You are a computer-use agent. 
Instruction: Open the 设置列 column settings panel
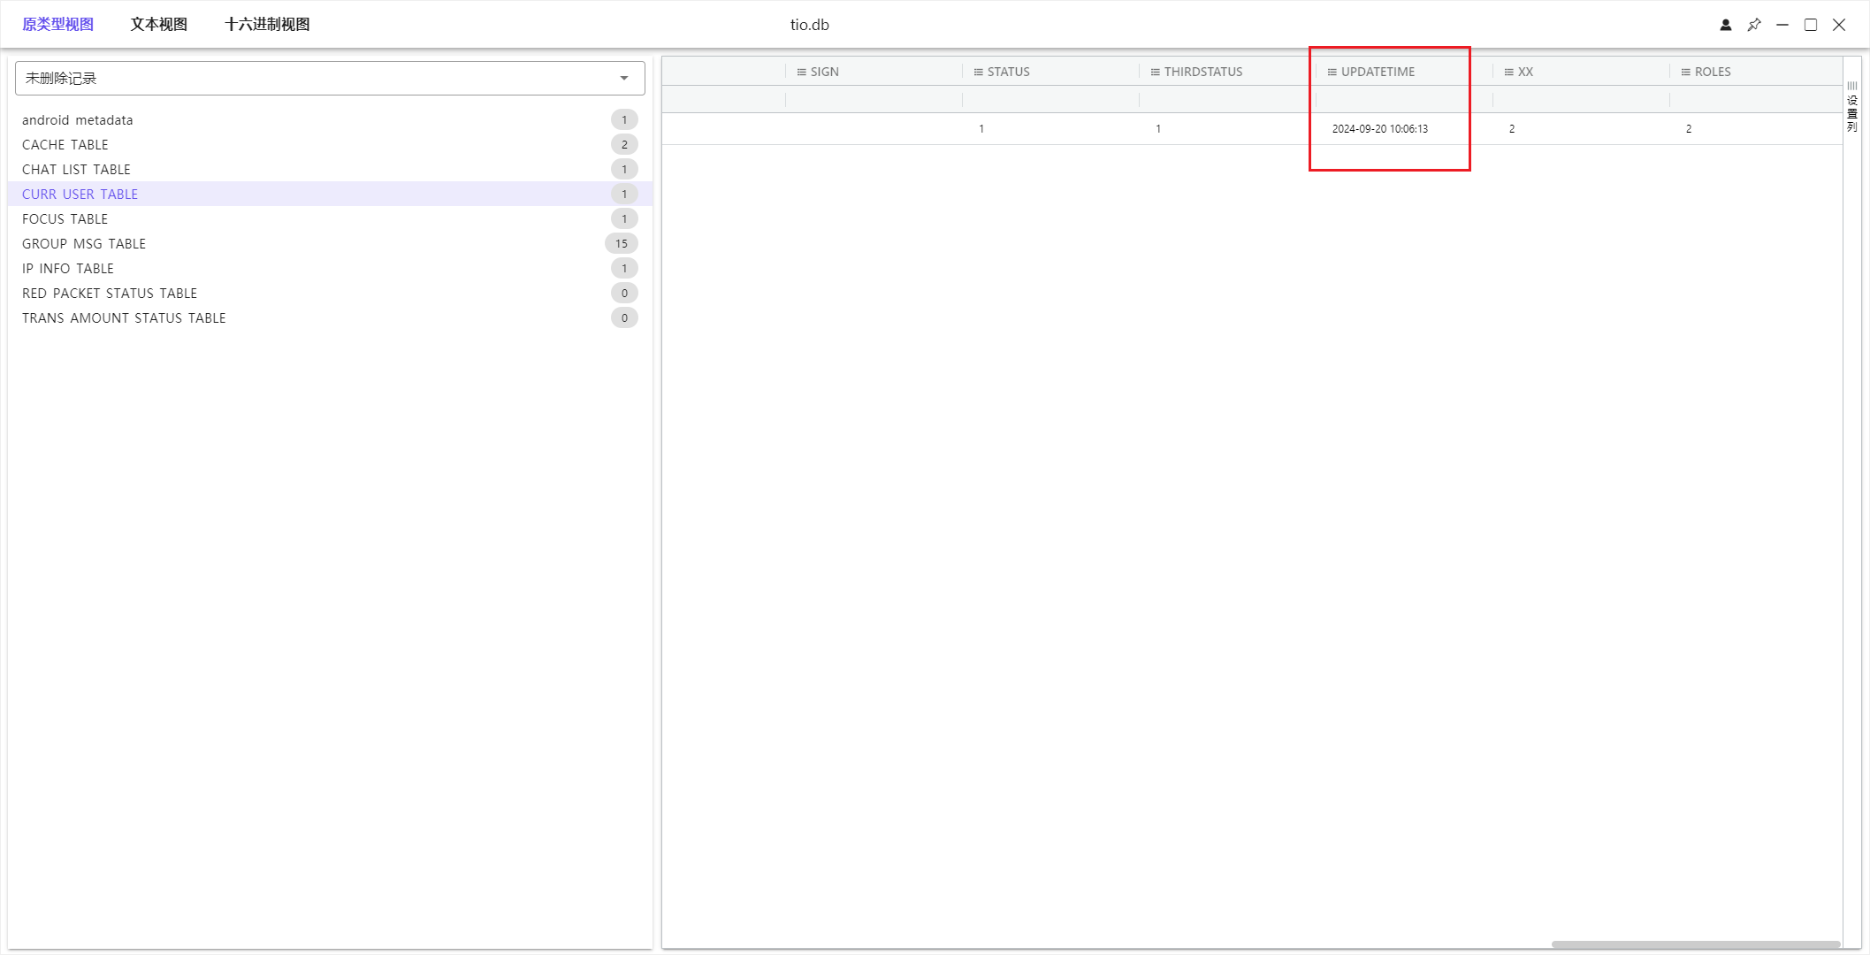coord(1852,107)
